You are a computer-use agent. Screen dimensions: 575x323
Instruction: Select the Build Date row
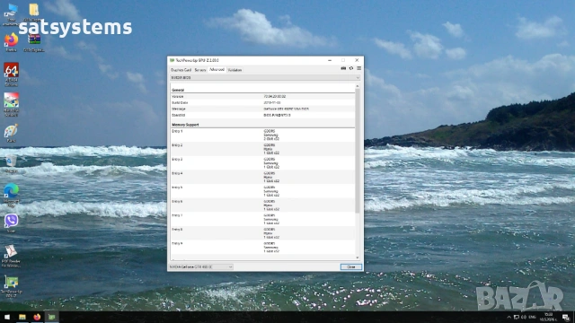point(262,102)
